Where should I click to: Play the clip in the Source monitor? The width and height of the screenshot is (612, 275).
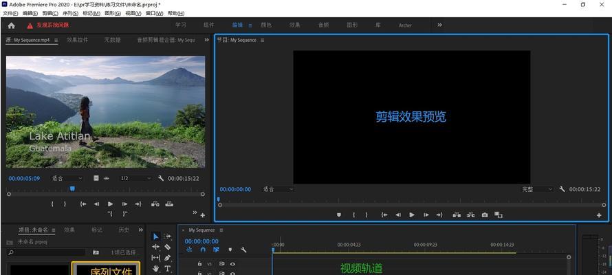[x=111, y=204]
